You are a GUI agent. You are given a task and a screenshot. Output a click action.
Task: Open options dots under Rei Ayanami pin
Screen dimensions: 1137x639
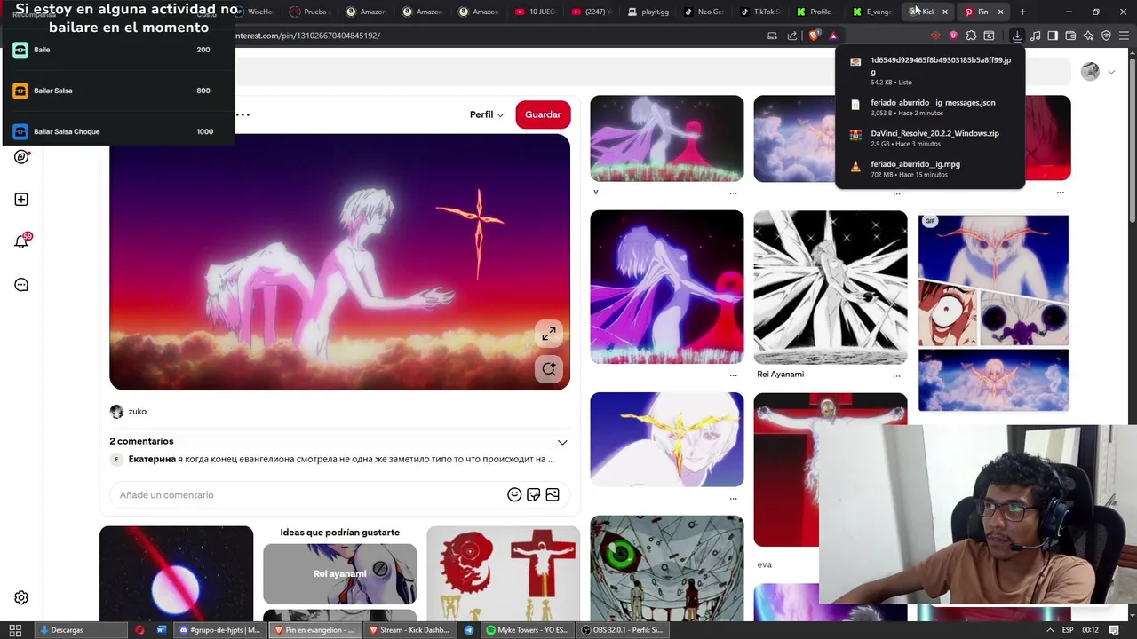click(896, 375)
